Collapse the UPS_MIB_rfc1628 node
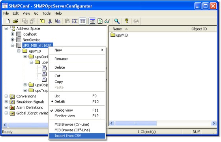The height and width of the screenshot is (142, 221). tap(12, 45)
